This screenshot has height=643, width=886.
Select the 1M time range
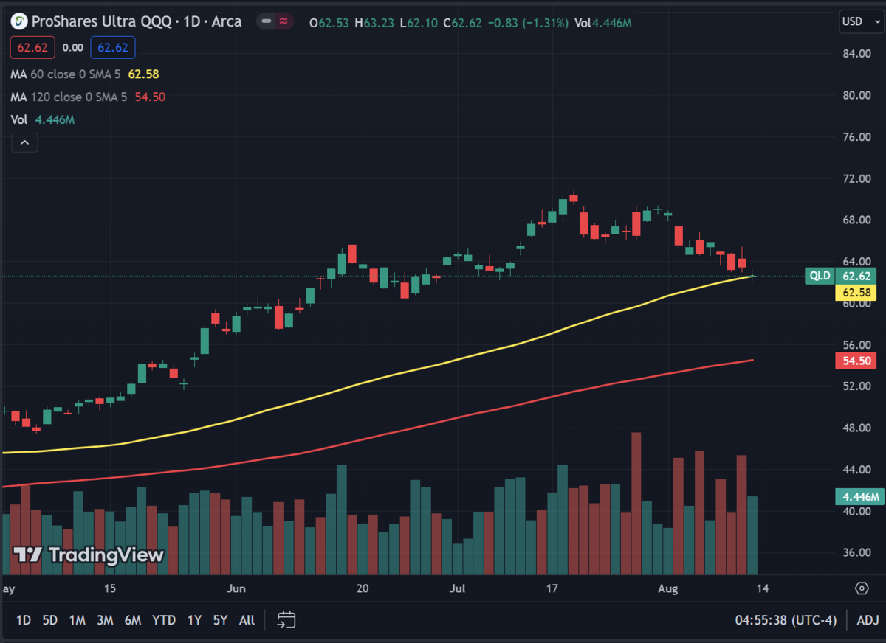pos(77,620)
